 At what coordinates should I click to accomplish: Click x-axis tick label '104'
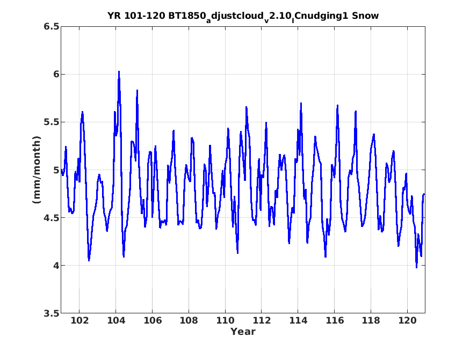click(116, 320)
